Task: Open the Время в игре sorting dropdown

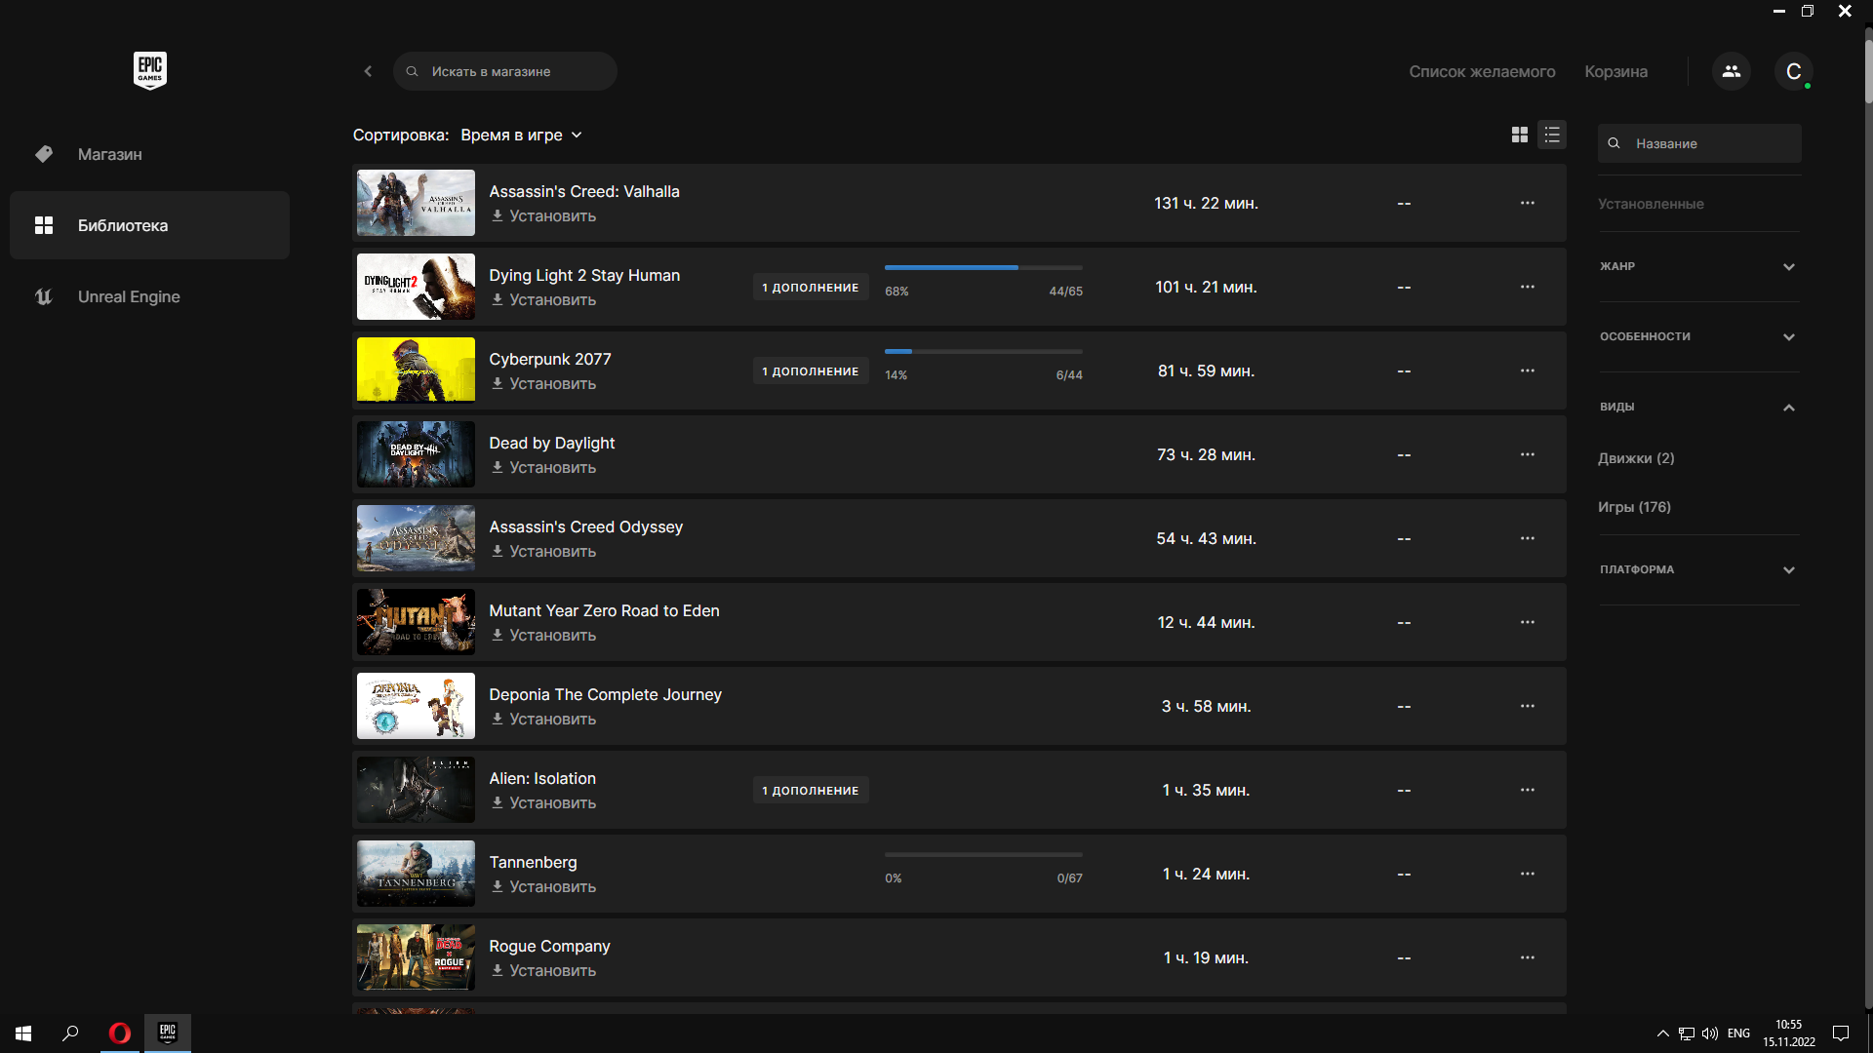Action: (x=521, y=135)
